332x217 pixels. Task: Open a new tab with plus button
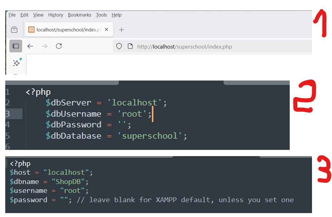(x=121, y=30)
